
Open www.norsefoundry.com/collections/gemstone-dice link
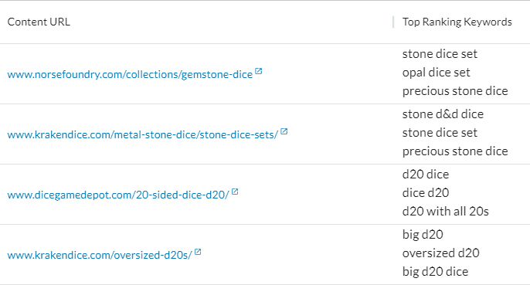(x=130, y=74)
